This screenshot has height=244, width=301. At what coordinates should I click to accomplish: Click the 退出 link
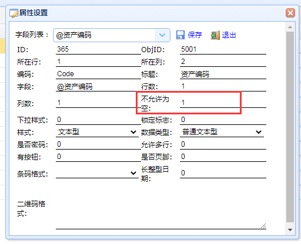click(229, 35)
